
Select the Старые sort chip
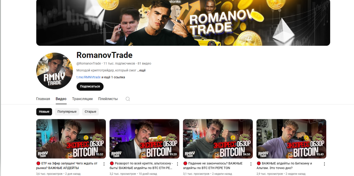click(90, 112)
